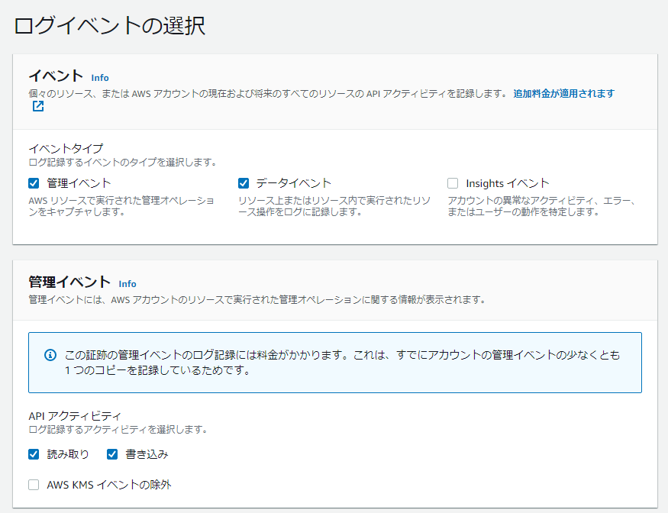Image resolution: width=668 pixels, height=513 pixels.
Task: Click the 書き込み label text
Action: (x=147, y=454)
